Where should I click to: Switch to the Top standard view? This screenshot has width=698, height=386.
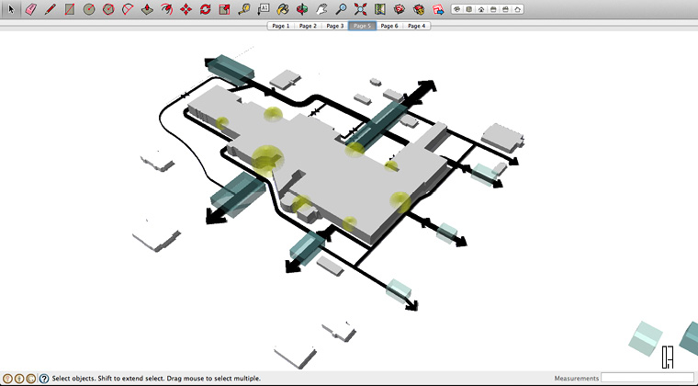pyautogui.click(x=469, y=9)
